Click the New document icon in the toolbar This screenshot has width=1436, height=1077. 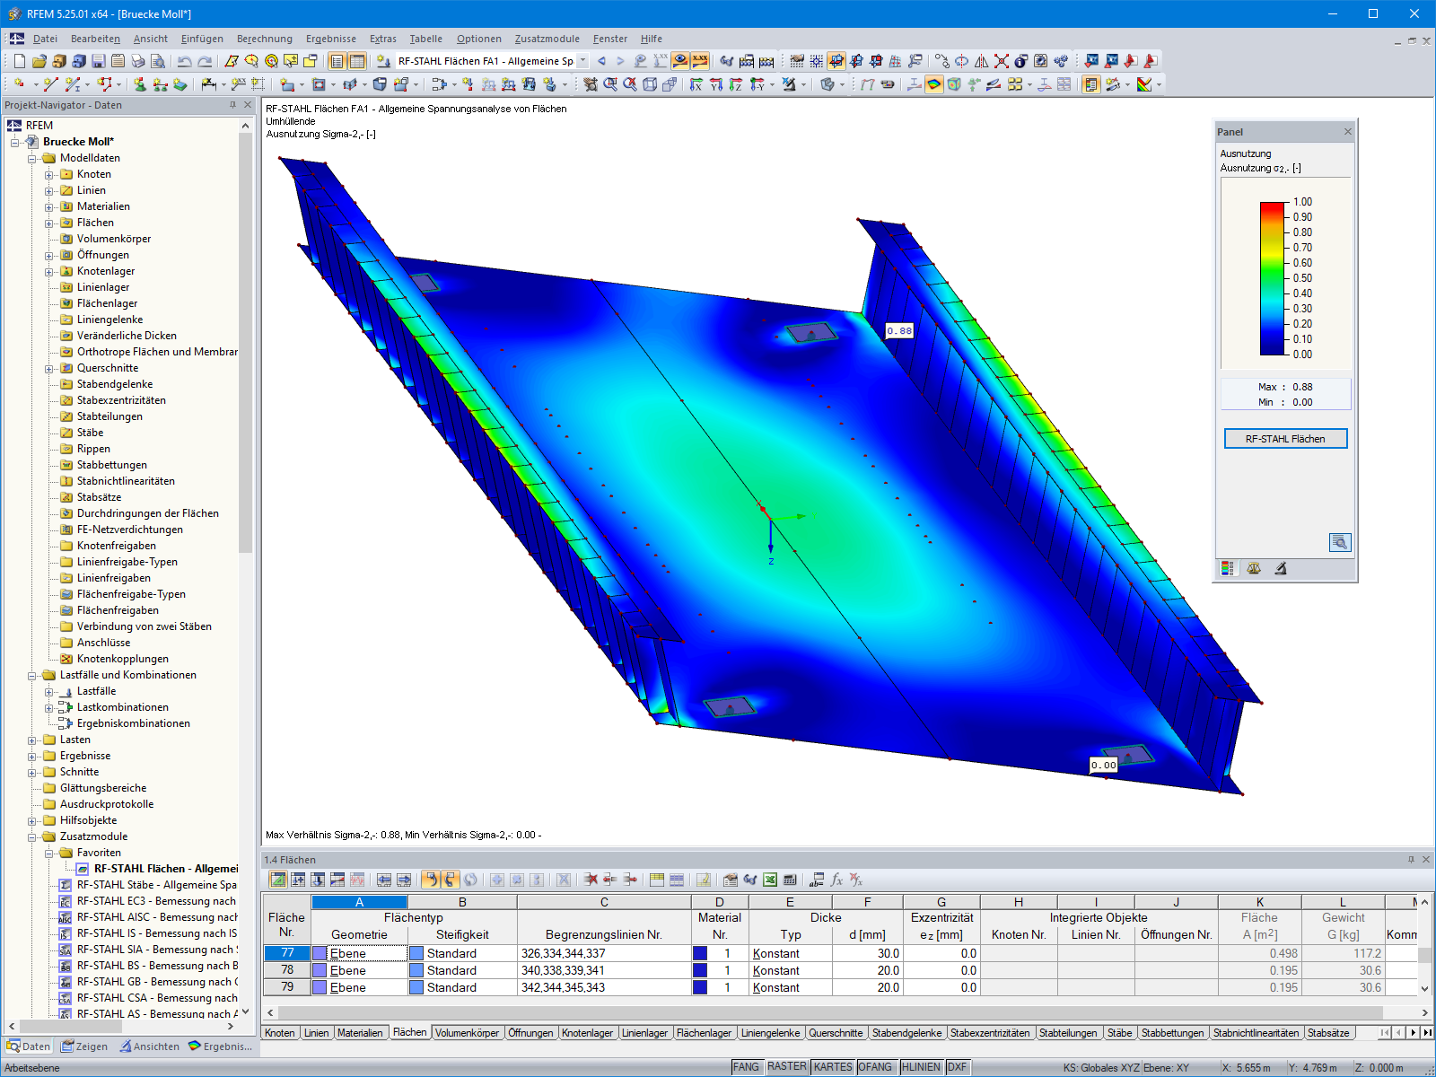click(20, 60)
